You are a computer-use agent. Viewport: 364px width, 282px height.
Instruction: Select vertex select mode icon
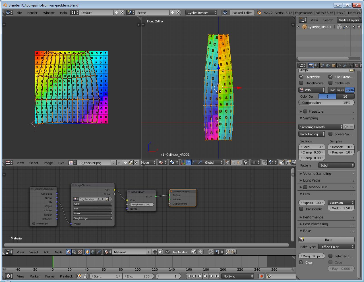click(227, 162)
